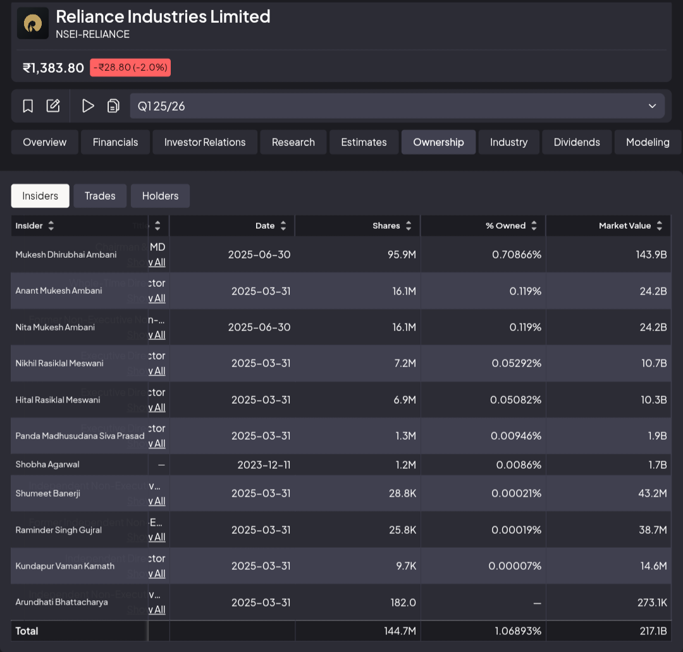
Task: Select insider name Nikhil Rasiklal Meswani
Action: [59, 363]
